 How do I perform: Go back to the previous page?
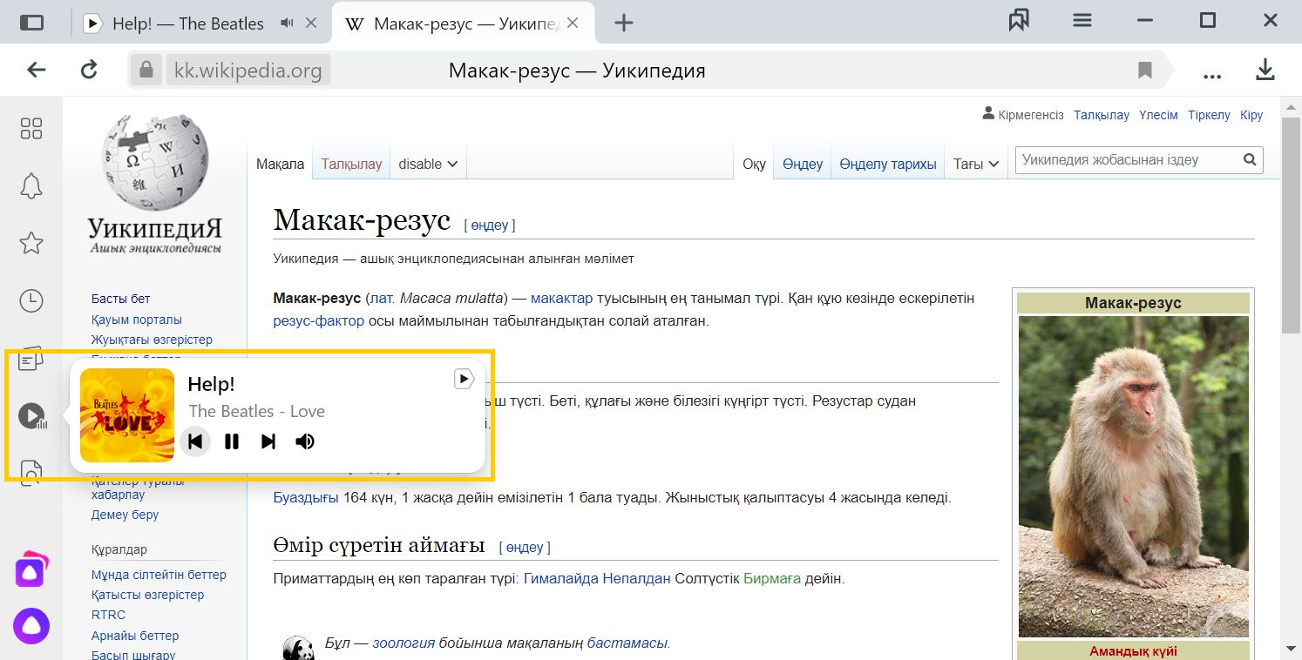click(36, 70)
